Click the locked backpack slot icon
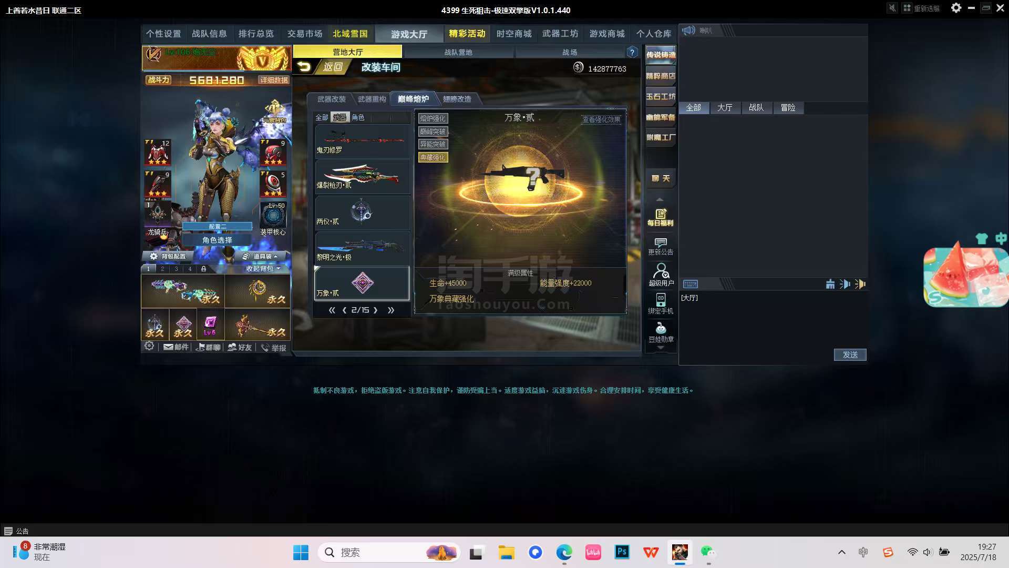The image size is (1009, 568). click(203, 269)
